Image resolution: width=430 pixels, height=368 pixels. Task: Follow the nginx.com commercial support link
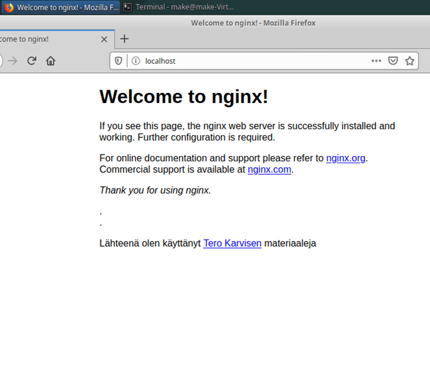pos(270,169)
